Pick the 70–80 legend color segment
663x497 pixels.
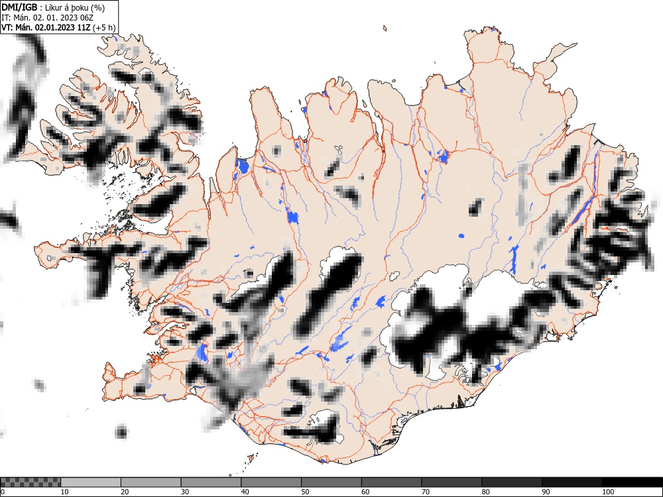click(451, 482)
